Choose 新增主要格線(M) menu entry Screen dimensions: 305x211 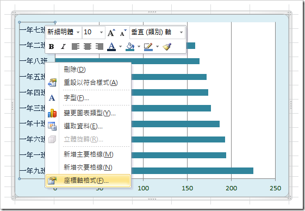point(88,154)
